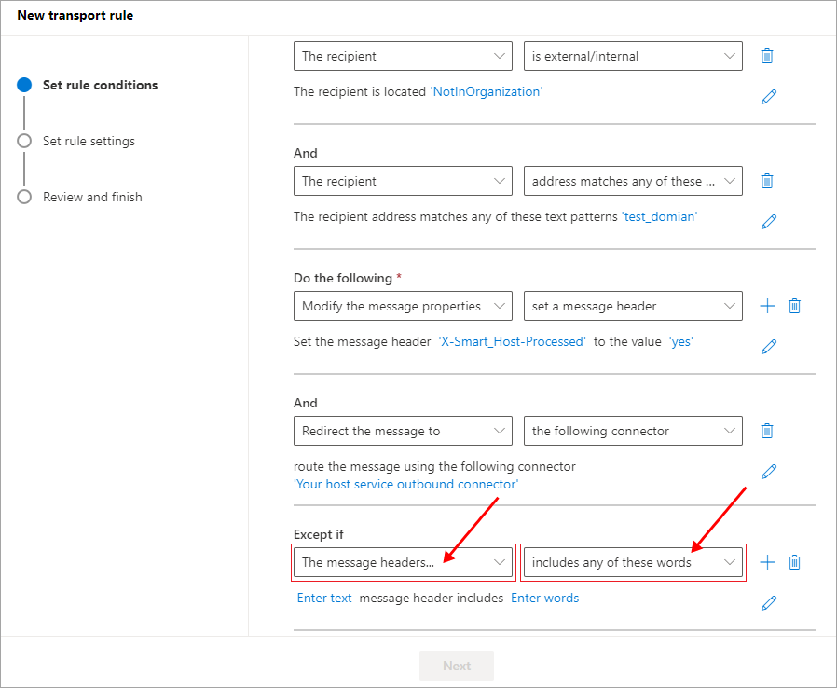Delete the set a message header action
Viewport: 837px width, 688px height.
pyautogui.click(x=794, y=306)
